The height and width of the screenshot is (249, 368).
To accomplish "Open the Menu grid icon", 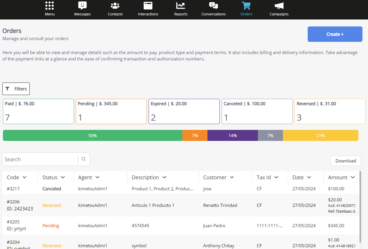I will [50, 6].
